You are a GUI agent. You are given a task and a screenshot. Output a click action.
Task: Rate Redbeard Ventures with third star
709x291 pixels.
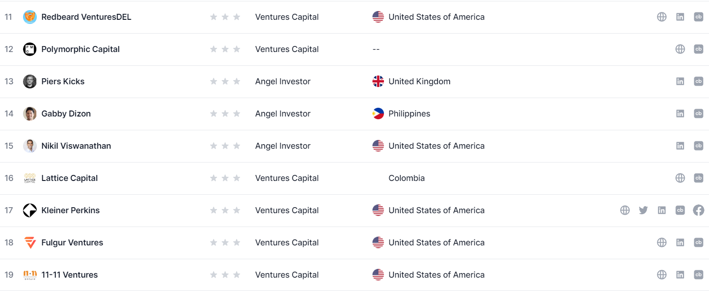(x=237, y=17)
